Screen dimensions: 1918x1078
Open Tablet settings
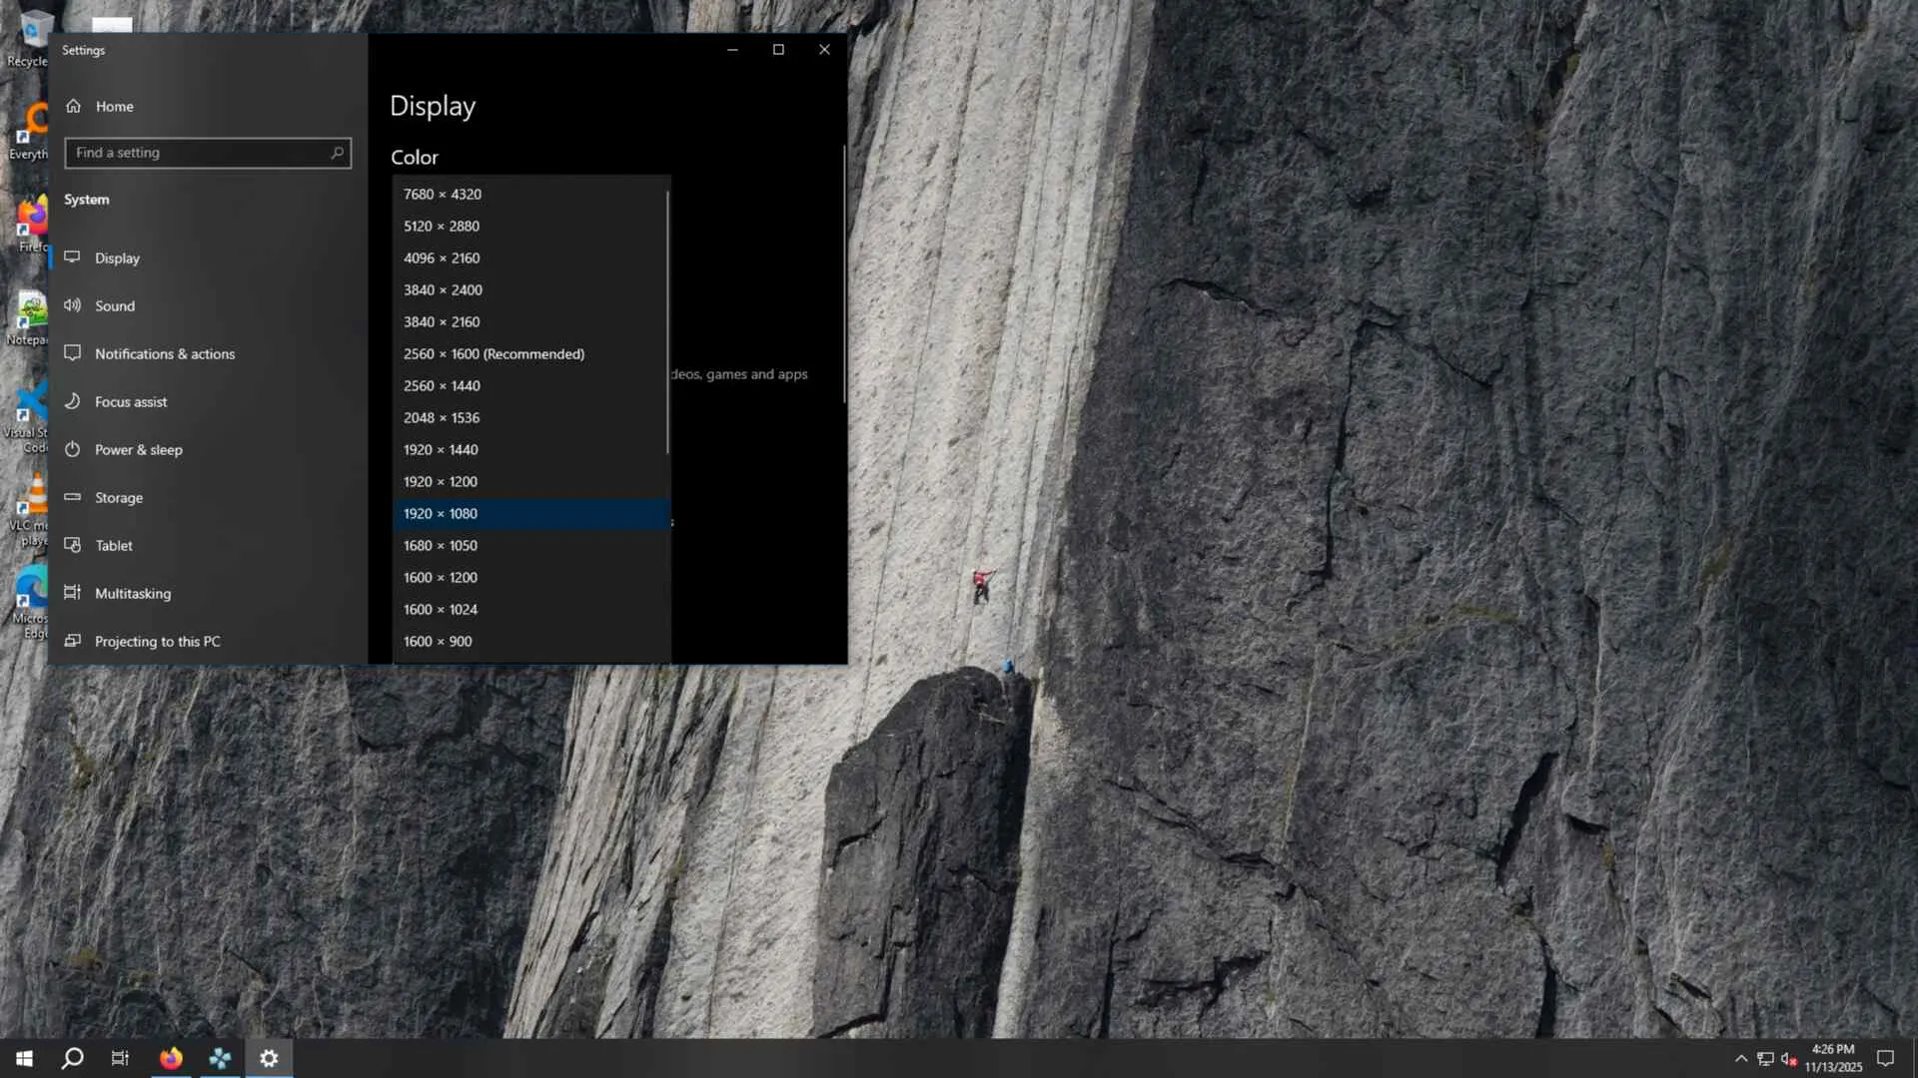[x=113, y=546]
